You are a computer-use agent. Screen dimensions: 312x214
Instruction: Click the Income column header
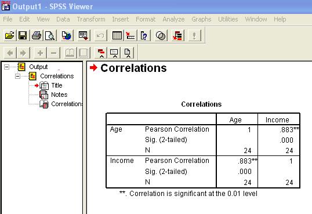(x=277, y=120)
